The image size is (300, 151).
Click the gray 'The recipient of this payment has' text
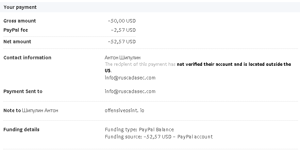(140, 64)
